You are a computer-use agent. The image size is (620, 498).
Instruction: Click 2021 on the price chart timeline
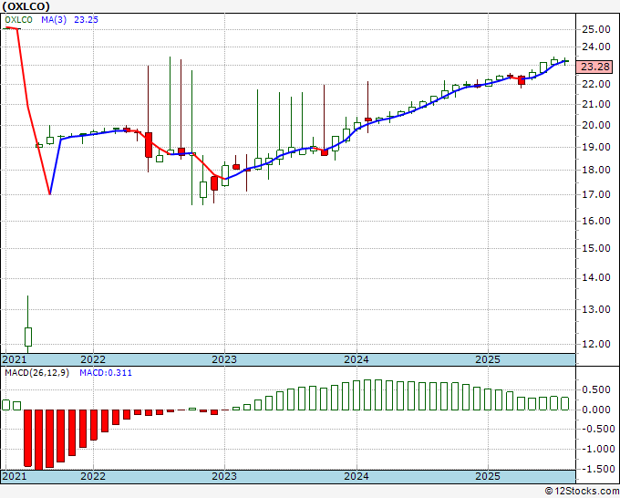click(x=15, y=359)
